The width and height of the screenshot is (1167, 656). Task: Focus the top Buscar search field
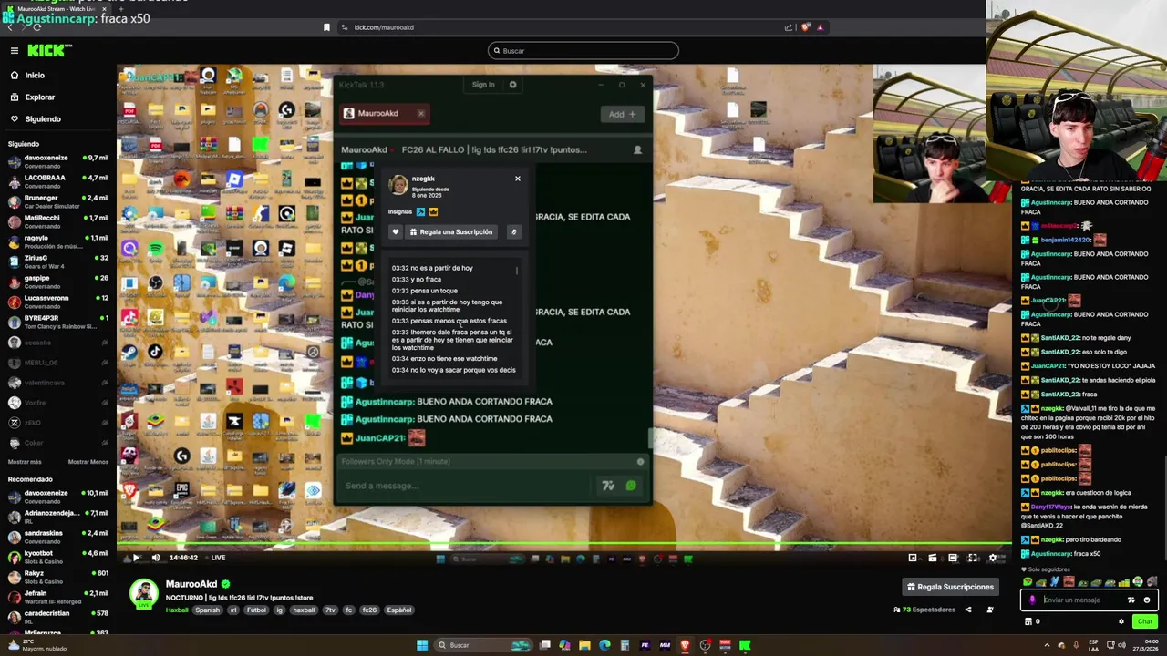click(583, 51)
